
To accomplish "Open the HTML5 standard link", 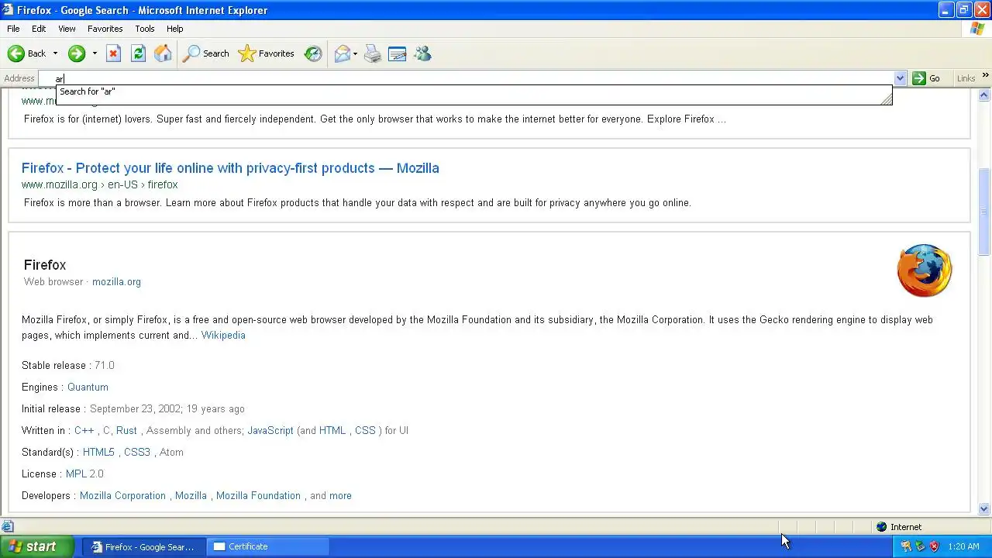I will pyautogui.click(x=98, y=453).
